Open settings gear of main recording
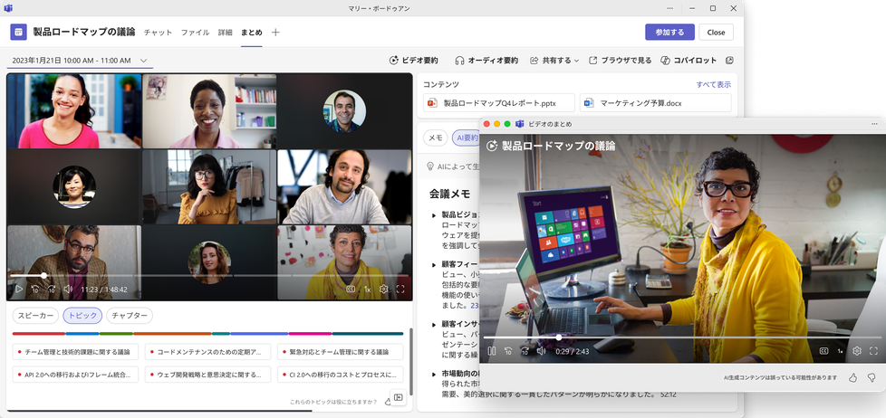This screenshot has width=886, height=418. coord(384,290)
